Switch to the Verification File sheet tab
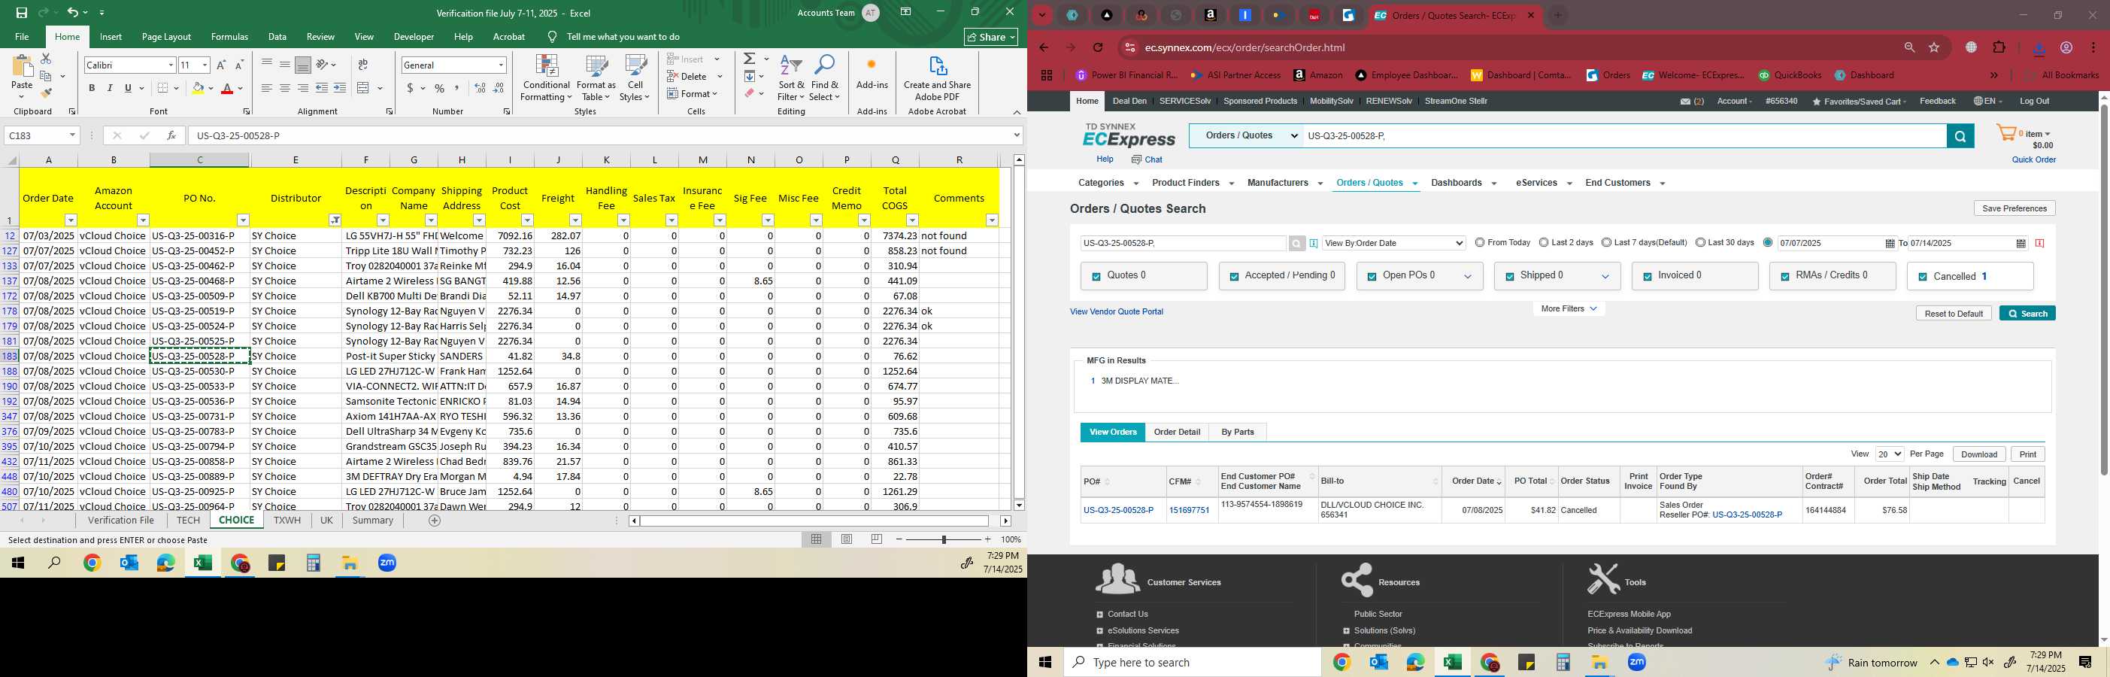Image resolution: width=2110 pixels, height=677 pixels. tap(121, 521)
